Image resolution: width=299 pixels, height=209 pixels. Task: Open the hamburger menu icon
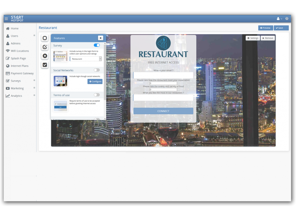(6, 19)
